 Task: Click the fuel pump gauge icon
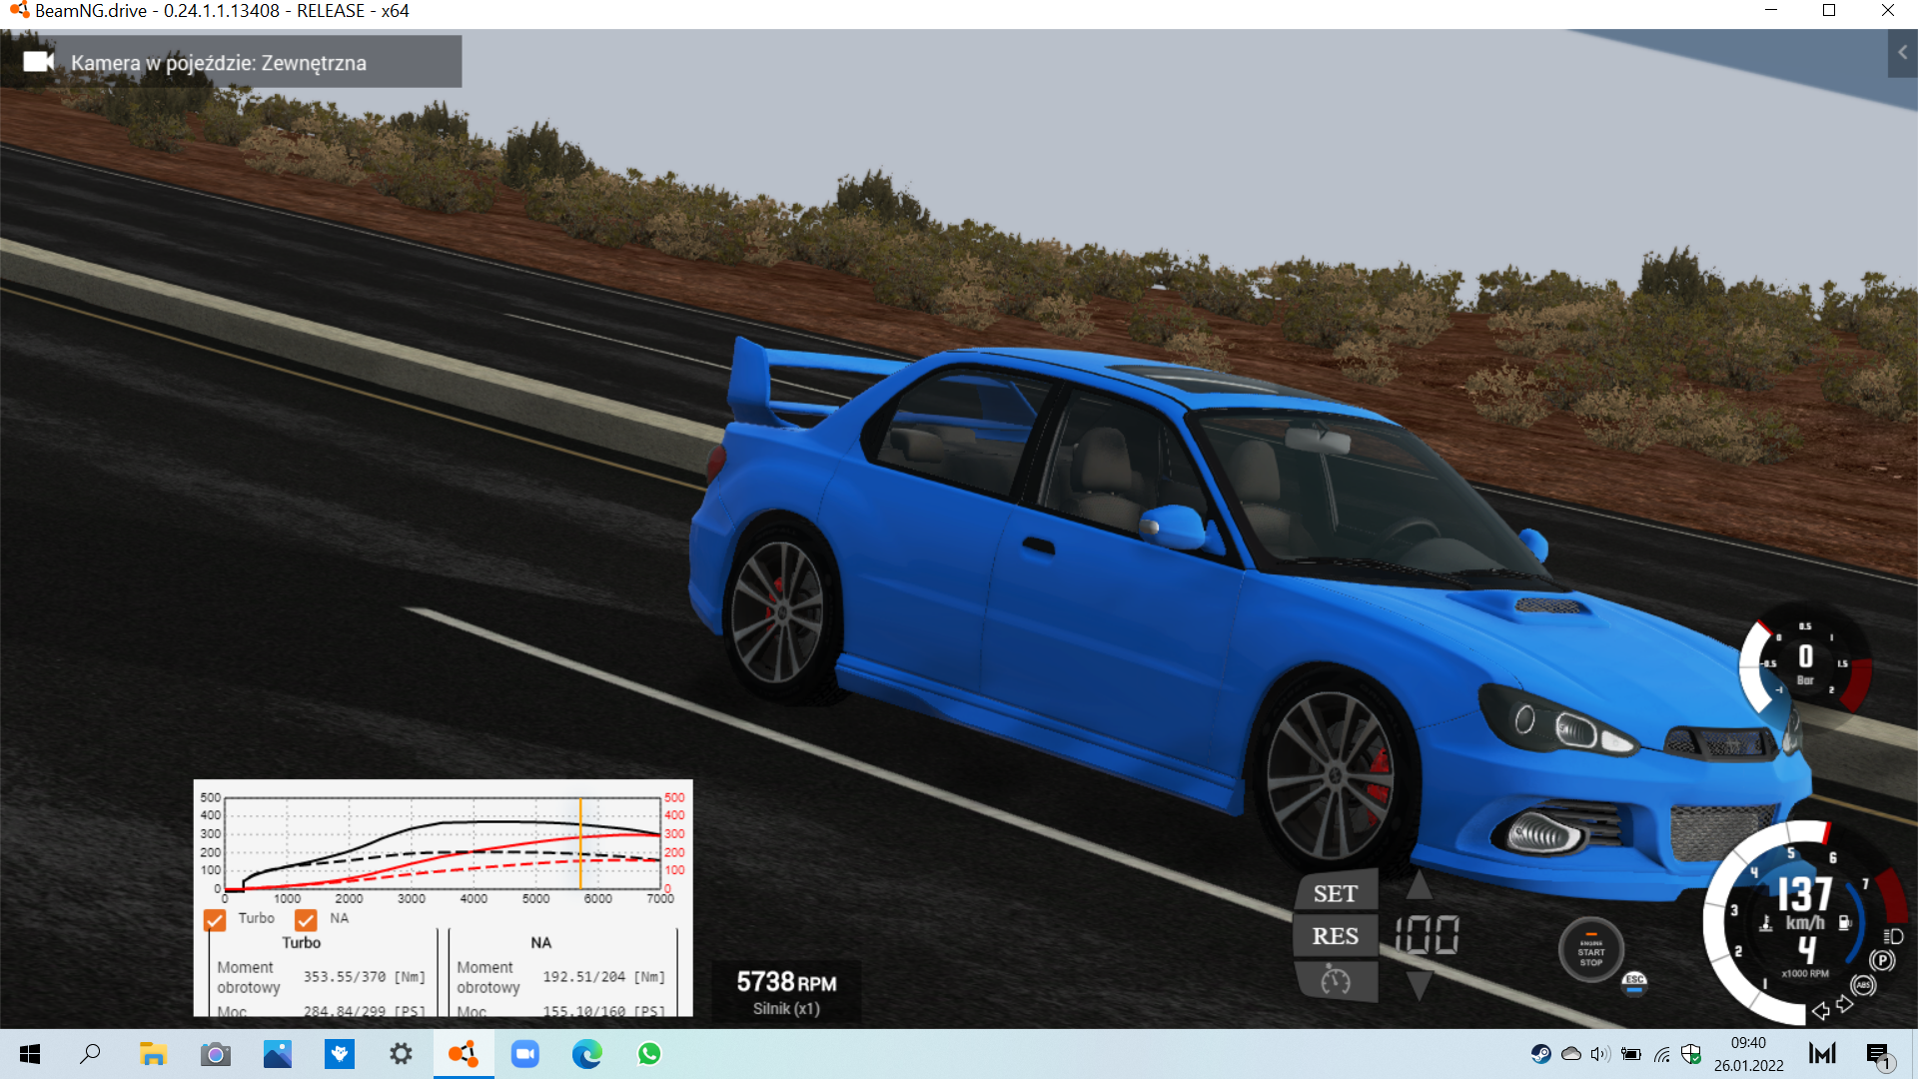click(1844, 923)
